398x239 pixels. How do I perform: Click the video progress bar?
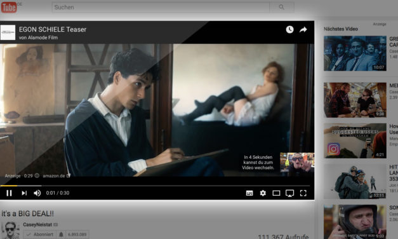point(155,186)
